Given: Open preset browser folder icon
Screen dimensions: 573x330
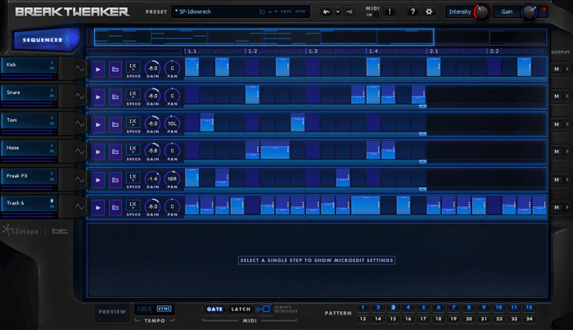Looking at the screenshot, I should point(262,11).
